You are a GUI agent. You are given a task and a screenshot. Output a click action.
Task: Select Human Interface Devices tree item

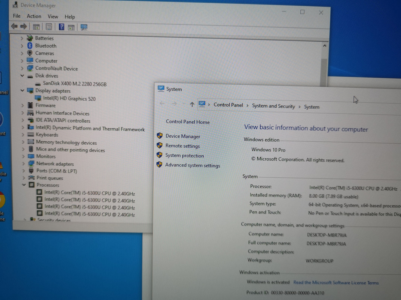(63, 113)
